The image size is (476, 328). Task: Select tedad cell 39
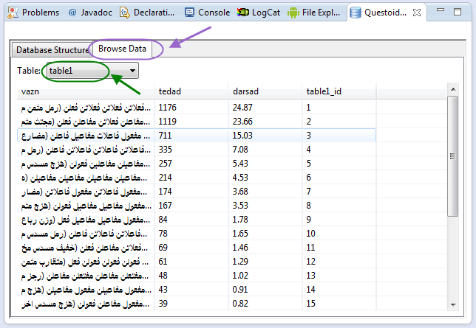pyautogui.click(x=191, y=304)
